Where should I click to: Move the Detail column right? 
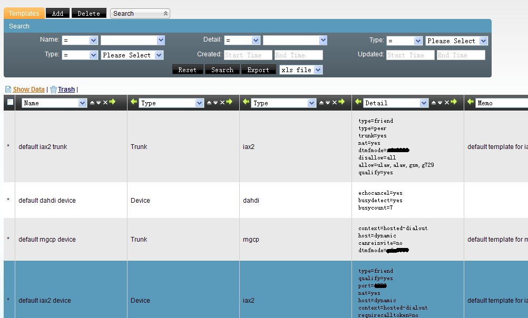pos(453,102)
